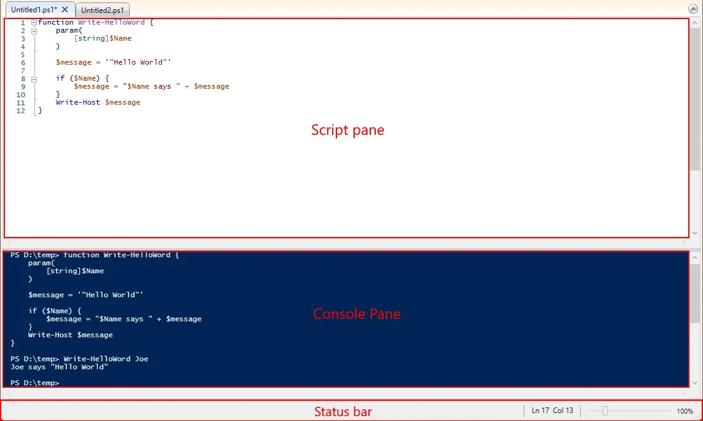The image size is (703, 421).
Task: Click "$Name says " string in script pane
Action: click(151, 87)
